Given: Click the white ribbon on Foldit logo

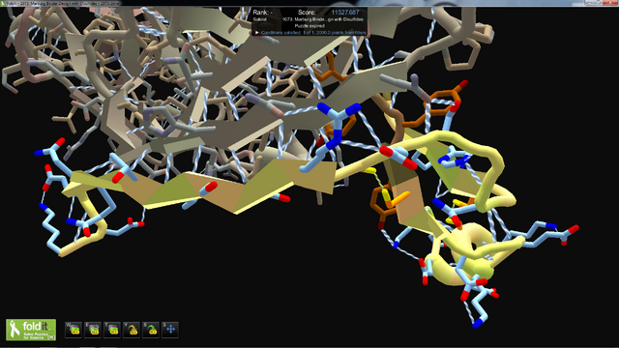Looking at the screenshot, I should coord(15,329).
